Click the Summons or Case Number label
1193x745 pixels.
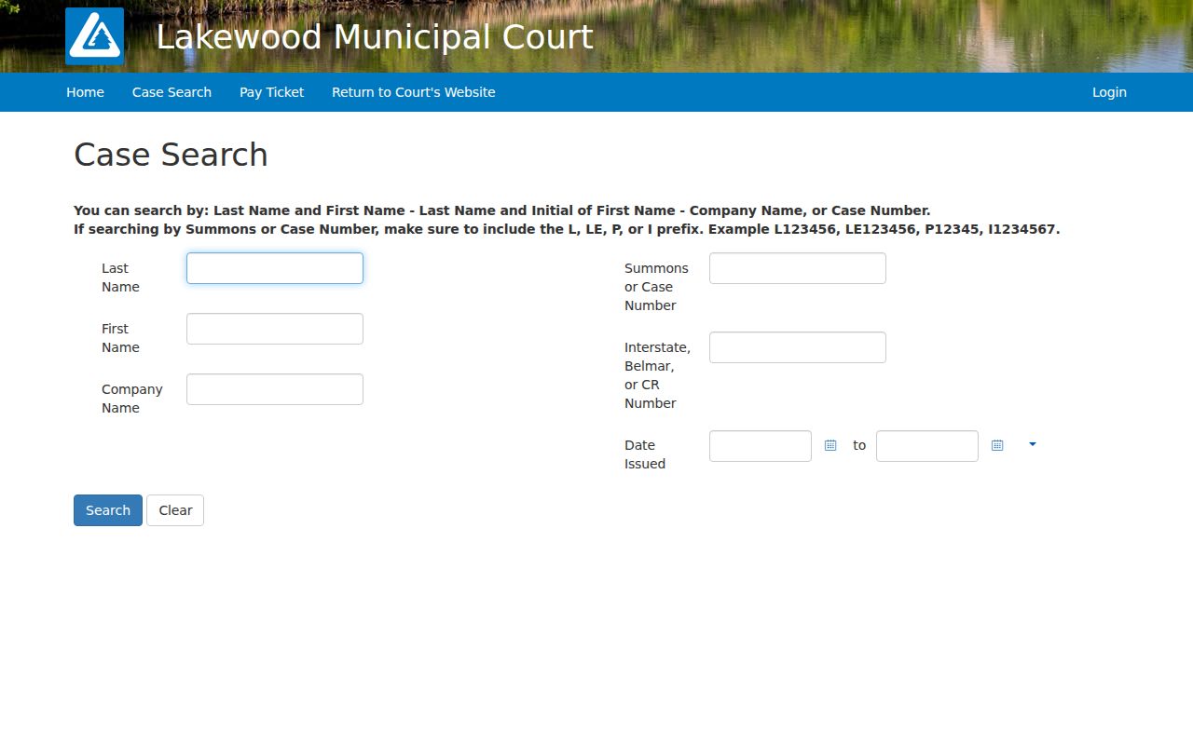tap(656, 287)
